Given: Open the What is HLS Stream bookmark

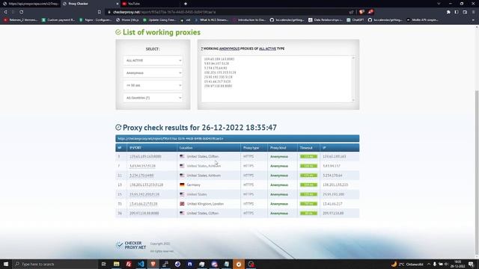Looking at the screenshot, I should click(x=211, y=20).
